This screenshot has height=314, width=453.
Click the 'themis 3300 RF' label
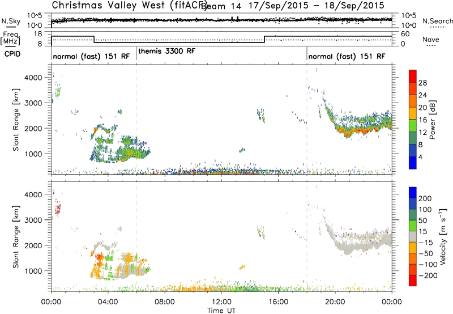click(x=166, y=51)
